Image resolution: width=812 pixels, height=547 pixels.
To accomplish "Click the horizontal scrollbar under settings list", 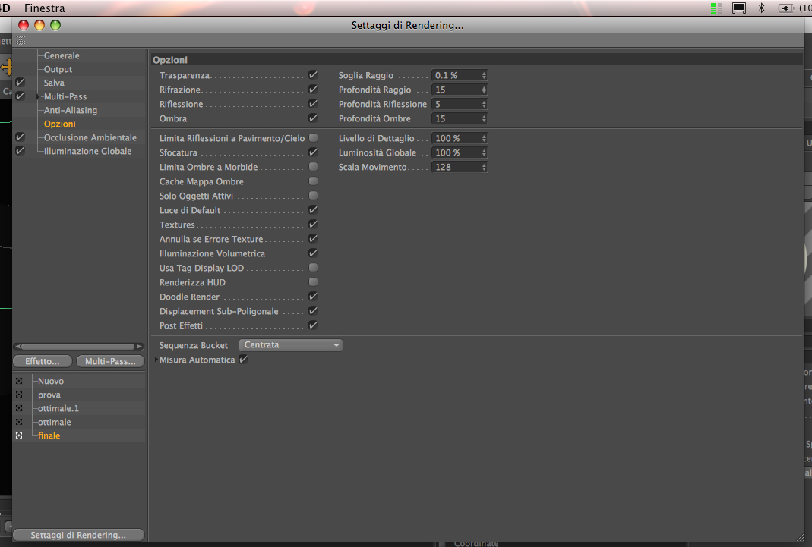I will (x=79, y=347).
